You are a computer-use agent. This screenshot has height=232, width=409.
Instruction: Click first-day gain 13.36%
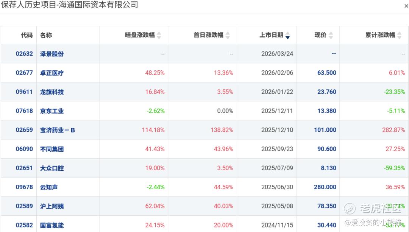pos(223,73)
